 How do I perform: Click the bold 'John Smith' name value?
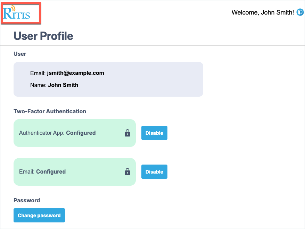[x=63, y=85]
